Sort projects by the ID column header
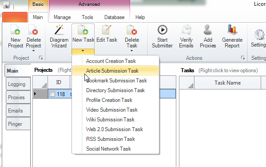The image size is (266, 167). coord(59,82)
